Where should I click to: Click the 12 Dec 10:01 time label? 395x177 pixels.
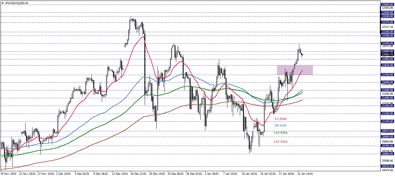coord(120,174)
